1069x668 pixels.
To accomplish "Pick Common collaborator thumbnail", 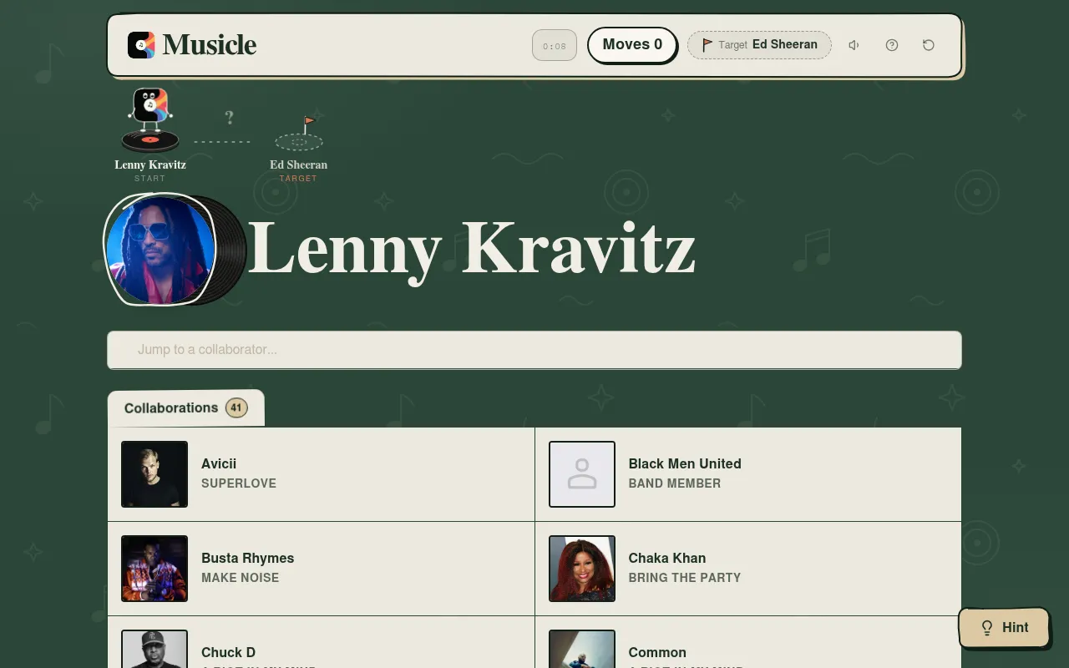I will [x=582, y=649].
